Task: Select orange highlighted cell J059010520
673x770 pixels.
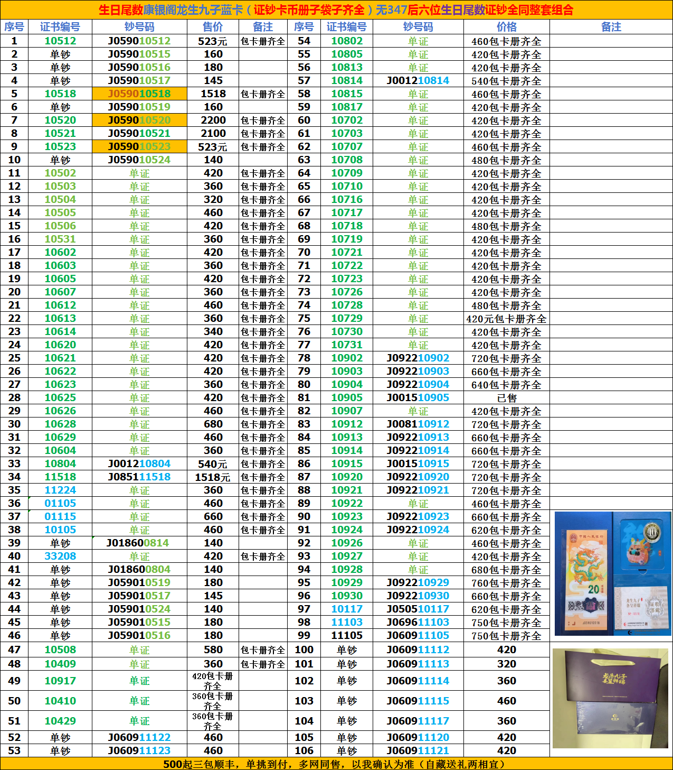Action: coord(139,120)
